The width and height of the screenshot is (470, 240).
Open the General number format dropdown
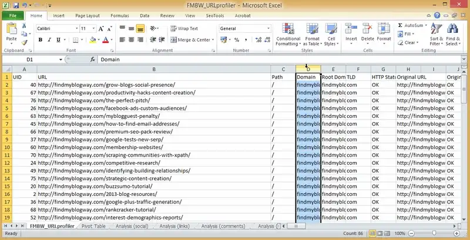point(268,29)
